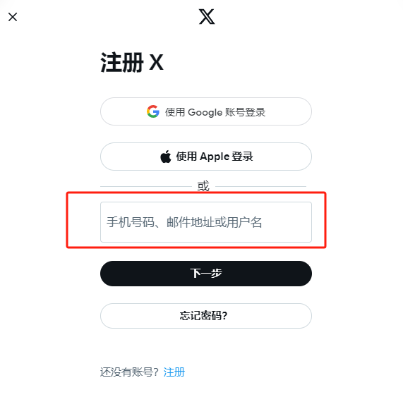
Task: Click the colorful Google G icon
Action: coord(153,111)
